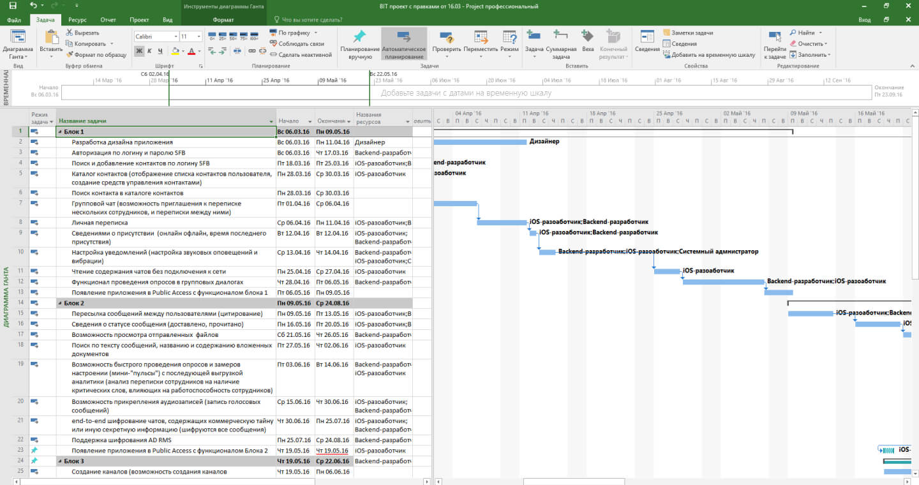Toggle italic formatting (К)
The height and width of the screenshot is (485, 919).
(150, 51)
